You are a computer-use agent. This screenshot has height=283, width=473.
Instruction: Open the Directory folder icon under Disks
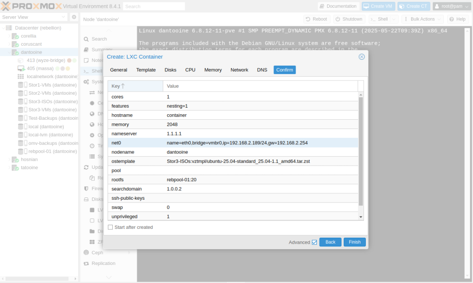click(x=92, y=231)
